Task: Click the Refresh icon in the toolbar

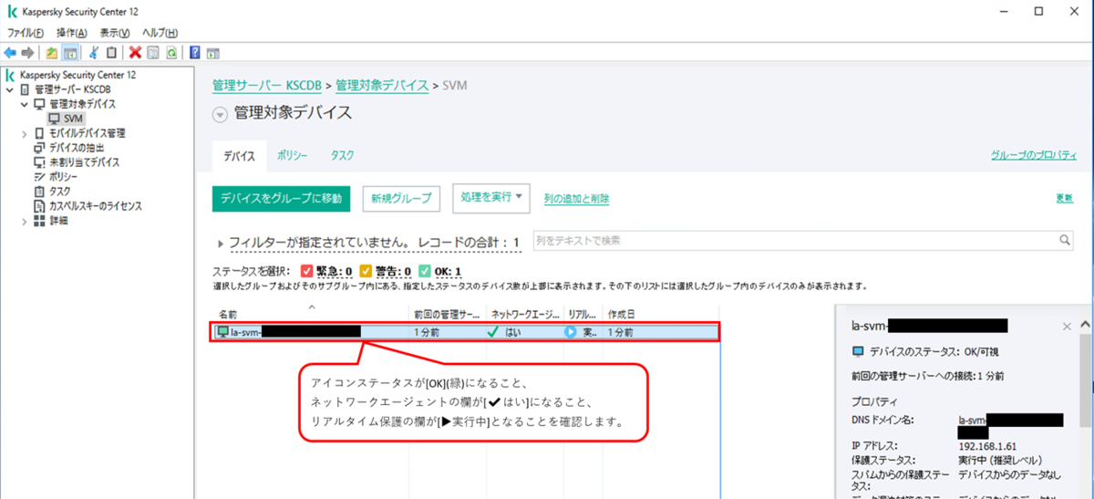Action: click(x=170, y=52)
